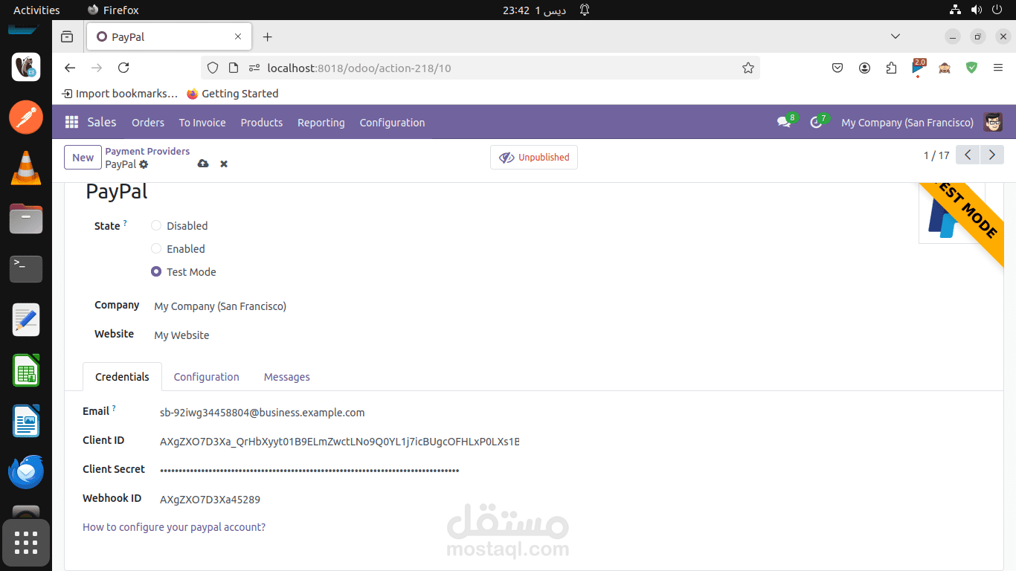Open the Firefox extensions puzzle icon
The width and height of the screenshot is (1016, 571).
891,68
